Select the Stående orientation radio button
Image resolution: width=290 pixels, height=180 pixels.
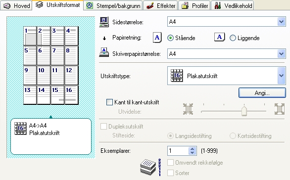(x=170, y=38)
